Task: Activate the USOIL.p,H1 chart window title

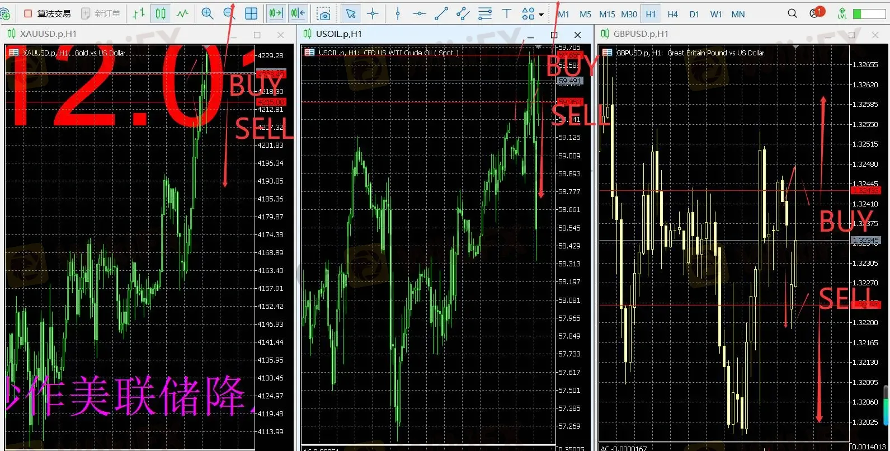Action: coord(339,34)
